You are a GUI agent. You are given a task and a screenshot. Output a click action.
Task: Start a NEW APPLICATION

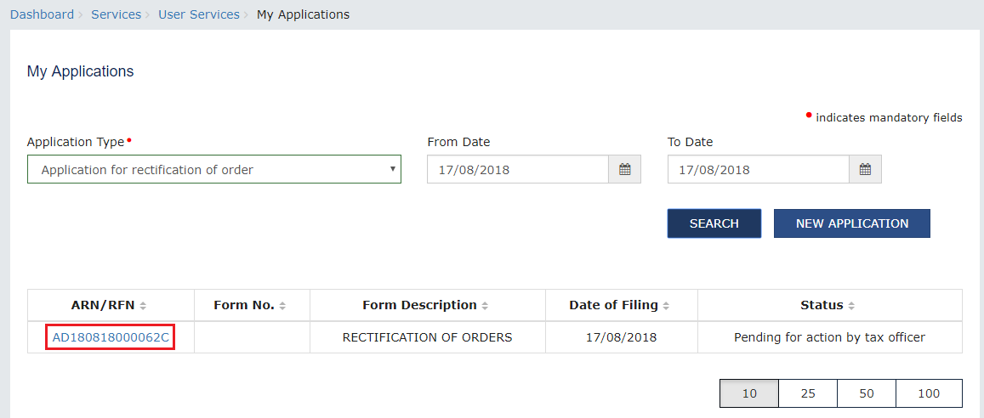point(851,223)
